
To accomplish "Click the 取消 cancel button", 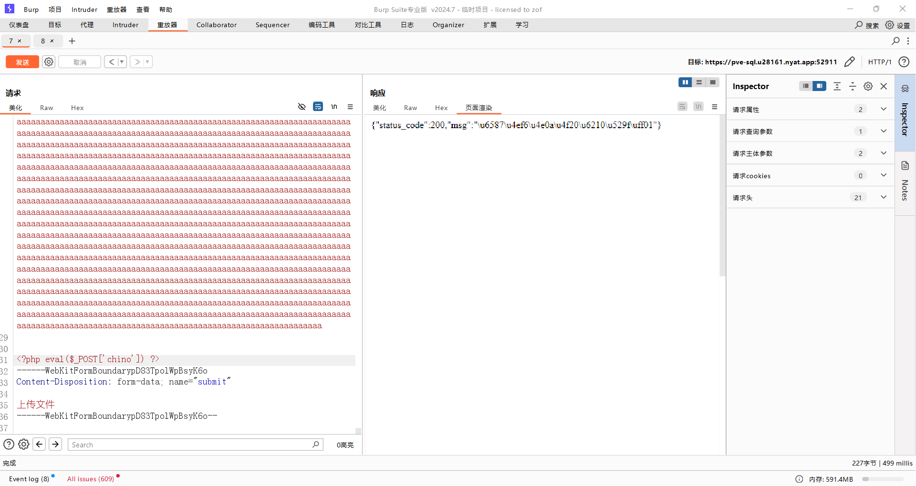I will pos(80,62).
